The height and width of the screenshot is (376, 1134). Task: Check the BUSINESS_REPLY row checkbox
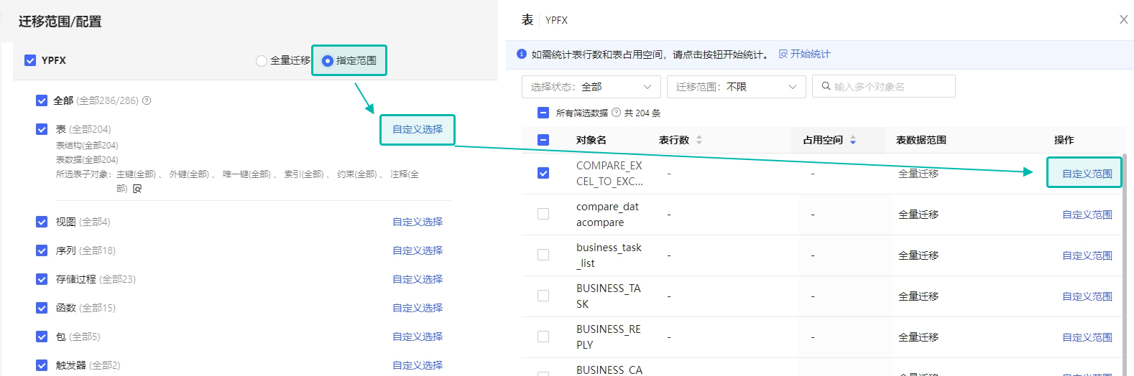pyautogui.click(x=543, y=337)
